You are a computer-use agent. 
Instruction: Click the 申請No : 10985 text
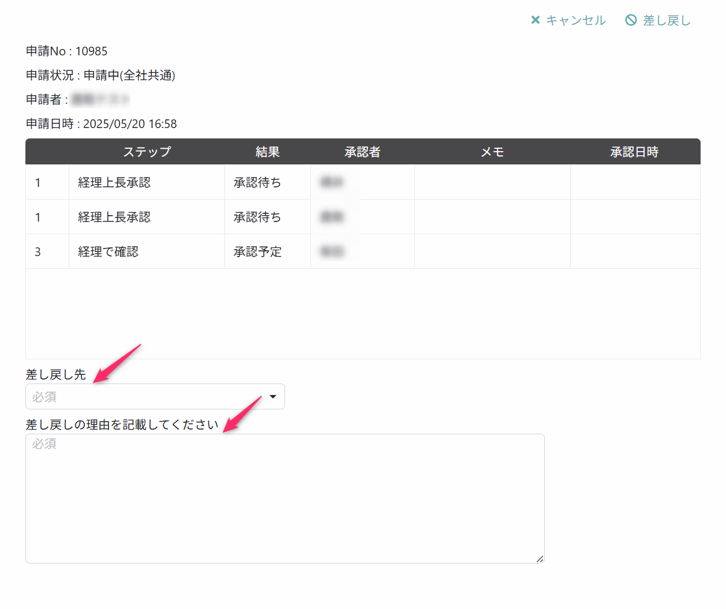pos(66,51)
